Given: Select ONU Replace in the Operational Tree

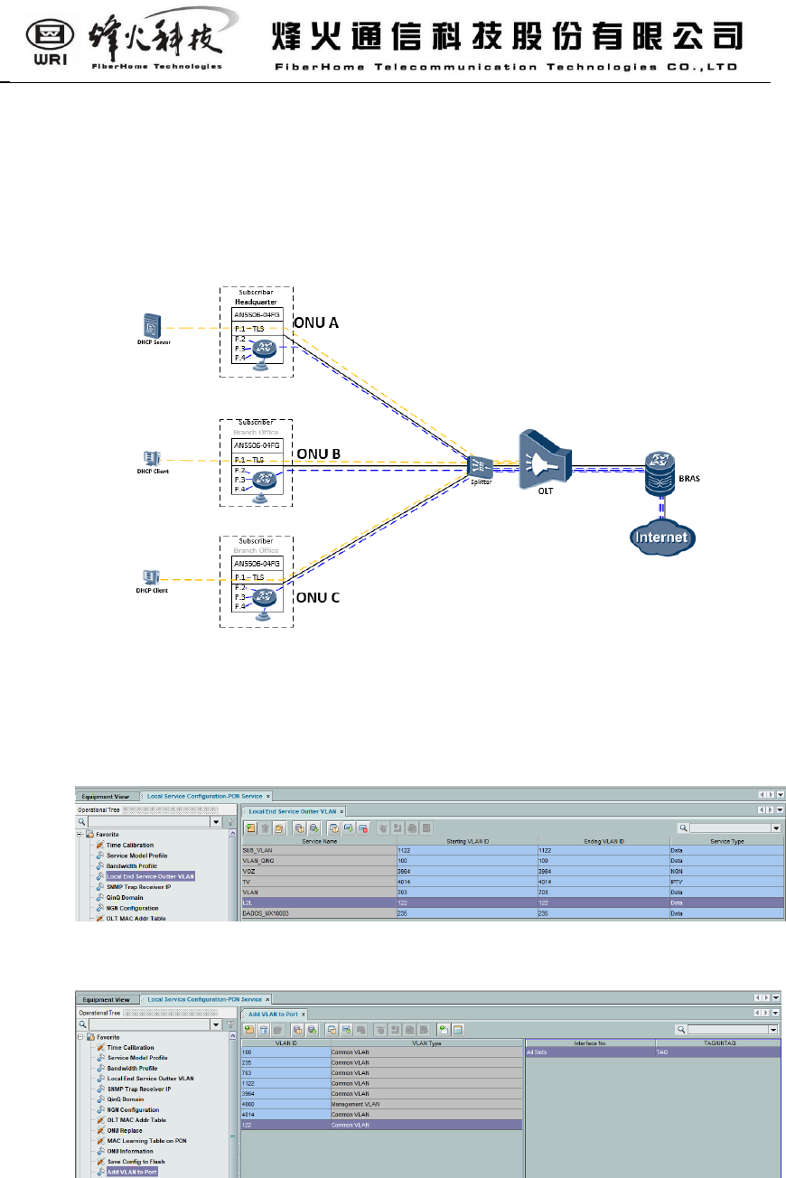Looking at the screenshot, I should 125,1130.
